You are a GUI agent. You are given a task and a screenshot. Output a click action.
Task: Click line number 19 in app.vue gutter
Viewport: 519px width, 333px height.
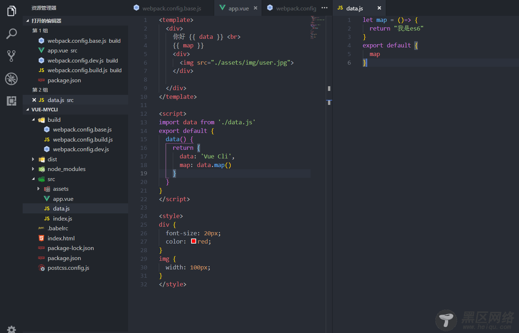[144, 173]
